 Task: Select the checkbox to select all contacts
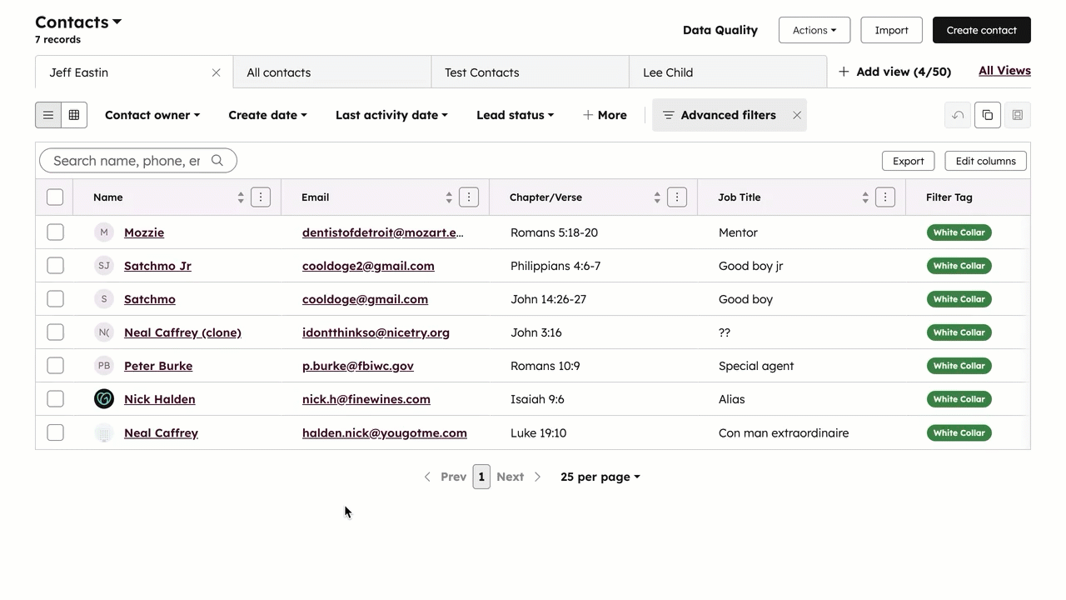[x=54, y=197]
